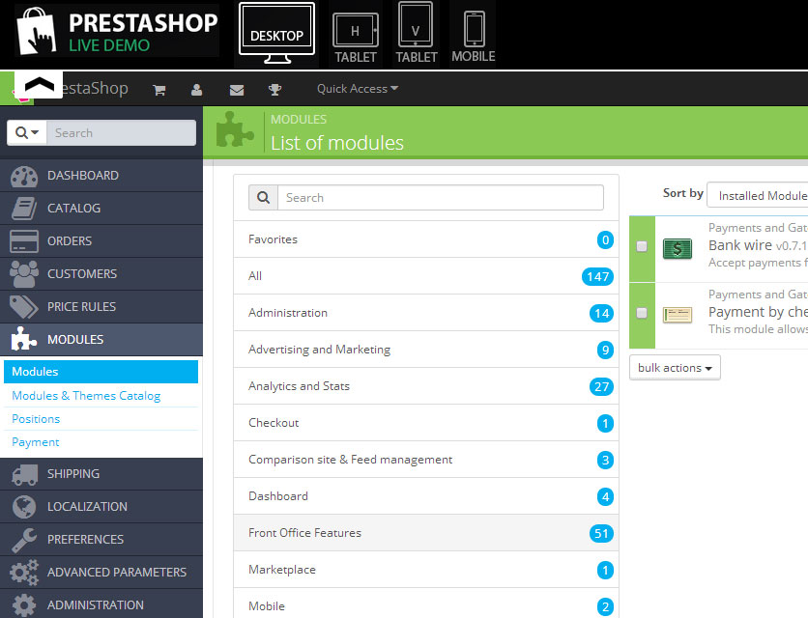Viewport: 808px width, 618px height.
Task: Tick the Bank wire module checkbox
Action: pyautogui.click(x=642, y=246)
